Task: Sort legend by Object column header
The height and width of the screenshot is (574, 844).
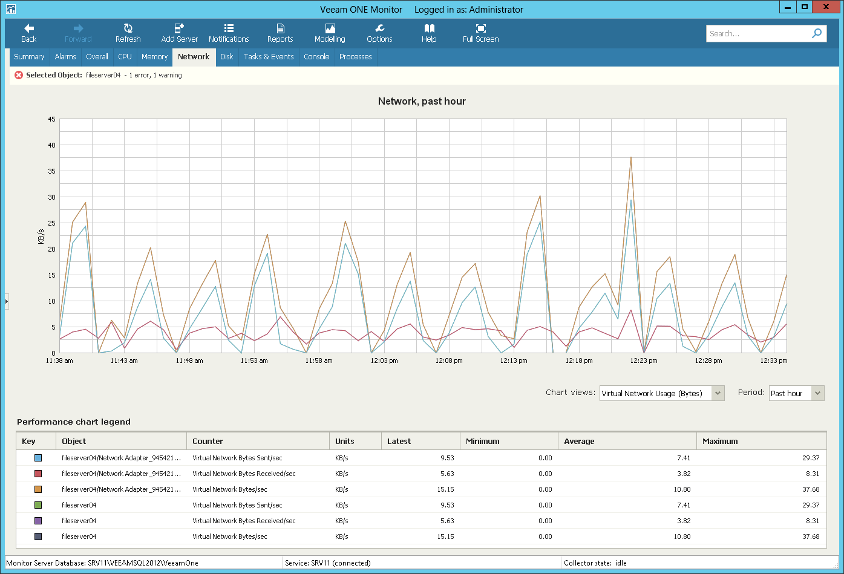Action: coord(121,441)
